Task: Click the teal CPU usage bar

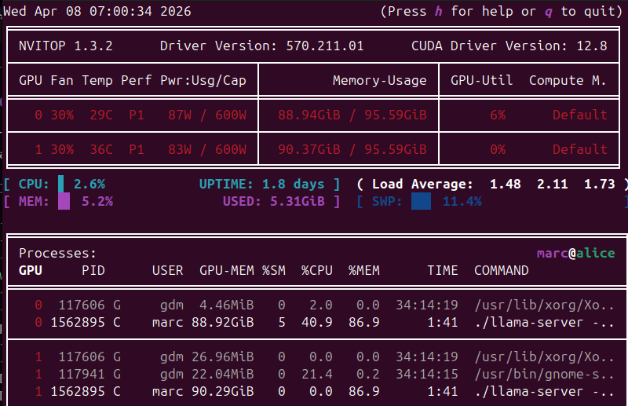Action: [x=61, y=184]
